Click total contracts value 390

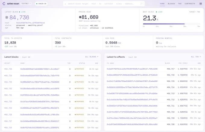pyautogui.click(x=58, y=43)
